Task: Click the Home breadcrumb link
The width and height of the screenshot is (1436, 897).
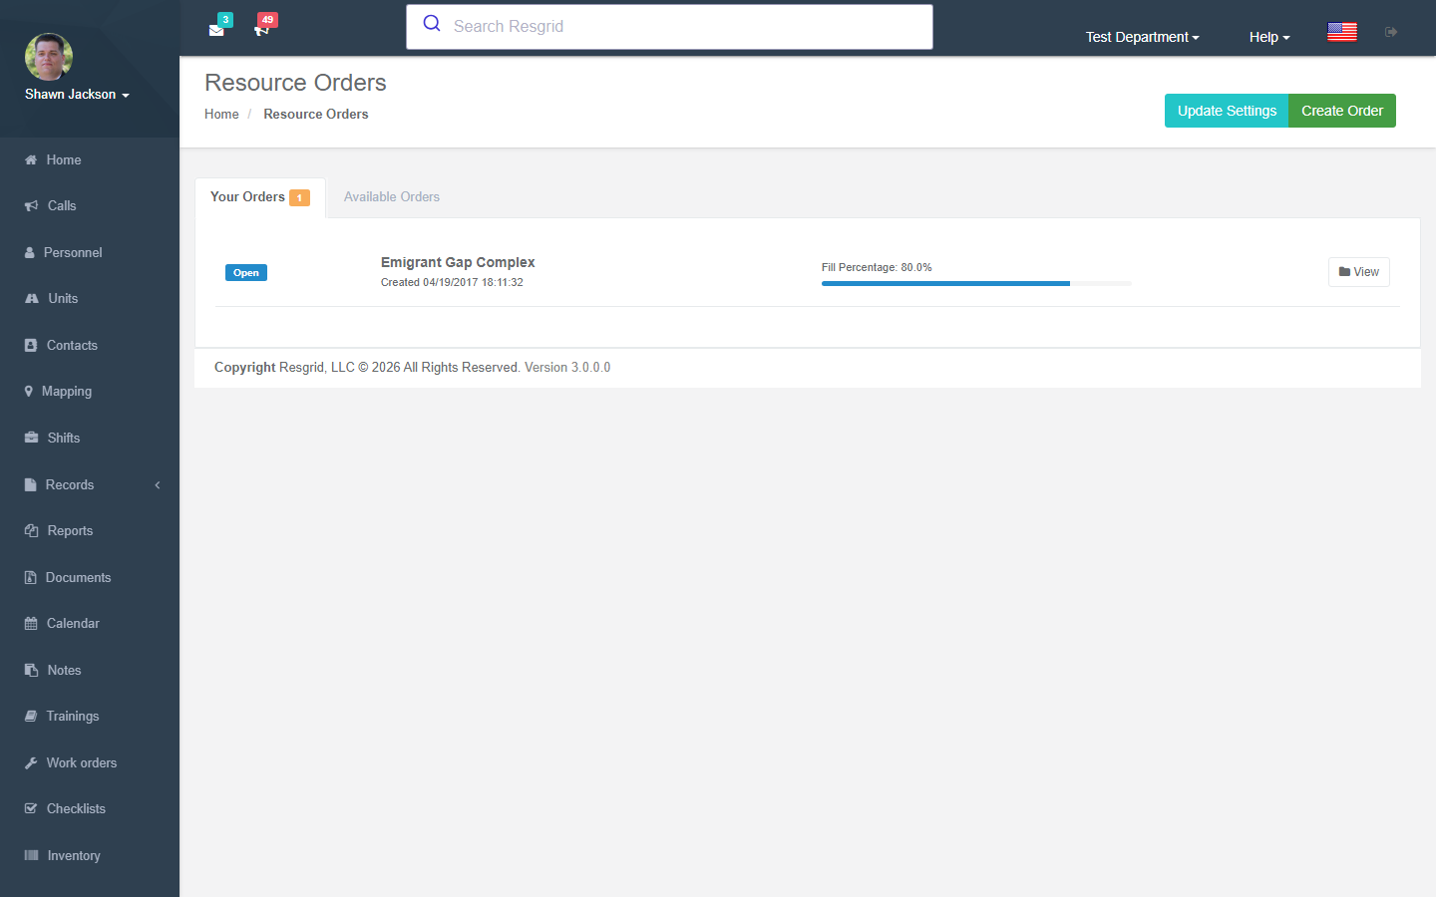Action: pos(221,115)
